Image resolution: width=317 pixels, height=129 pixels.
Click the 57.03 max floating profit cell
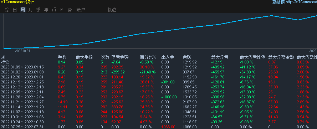click(273, 102)
